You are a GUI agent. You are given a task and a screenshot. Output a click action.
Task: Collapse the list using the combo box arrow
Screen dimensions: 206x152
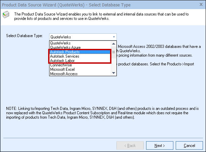[x=114, y=37]
